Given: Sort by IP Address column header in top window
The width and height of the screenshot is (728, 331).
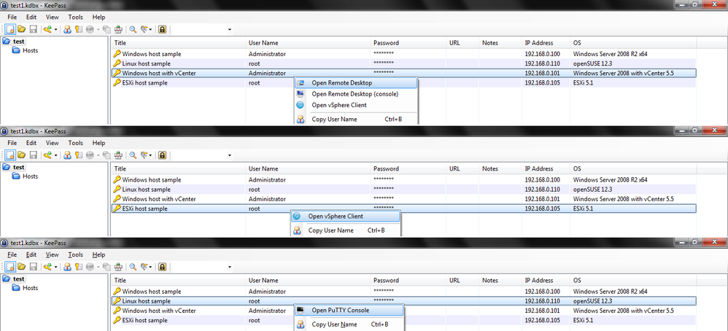Looking at the screenshot, I should click(538, 43).
